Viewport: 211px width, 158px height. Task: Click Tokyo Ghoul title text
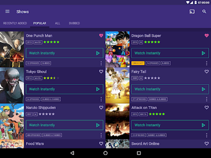pos(36,72)
